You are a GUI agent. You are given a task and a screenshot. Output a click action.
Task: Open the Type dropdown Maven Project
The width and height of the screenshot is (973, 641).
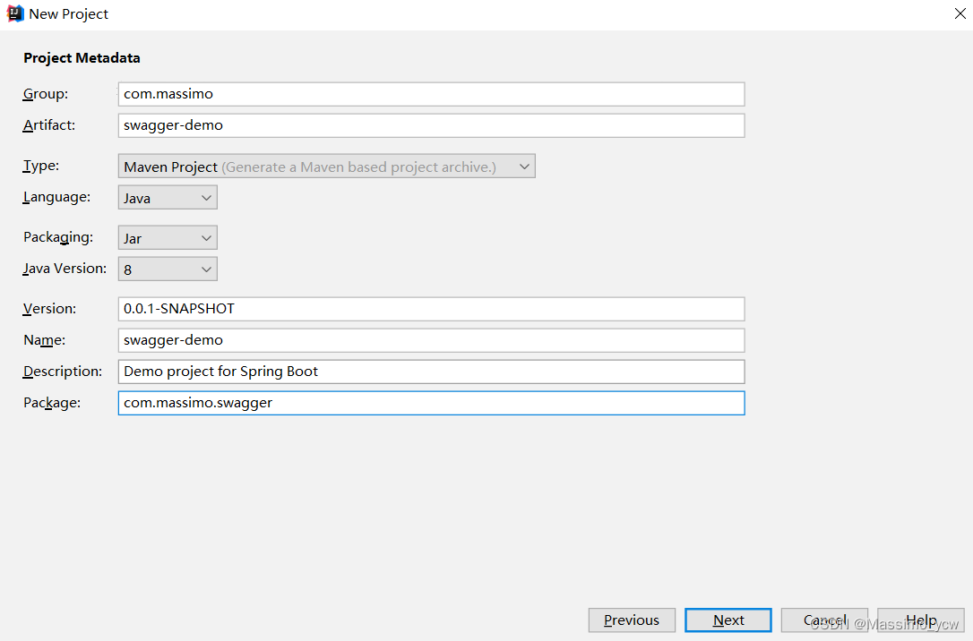coord(326,167)
